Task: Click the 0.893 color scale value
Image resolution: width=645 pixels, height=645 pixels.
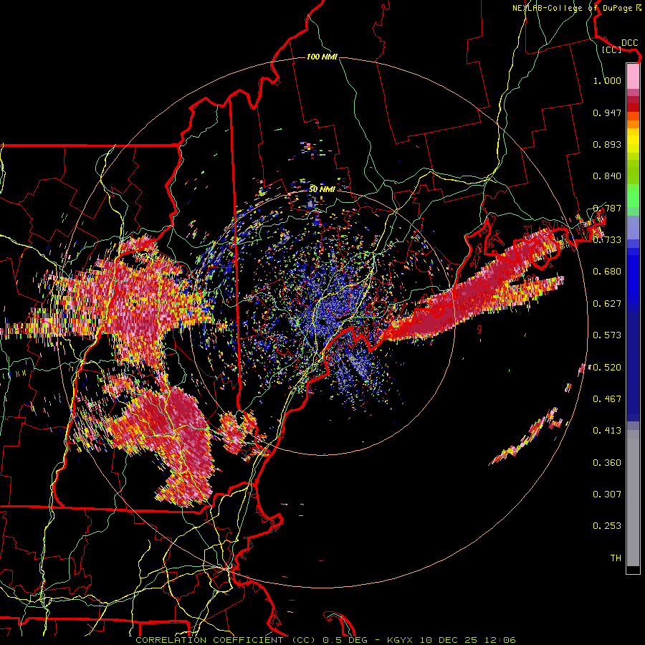Action: (x=607, y=144)
